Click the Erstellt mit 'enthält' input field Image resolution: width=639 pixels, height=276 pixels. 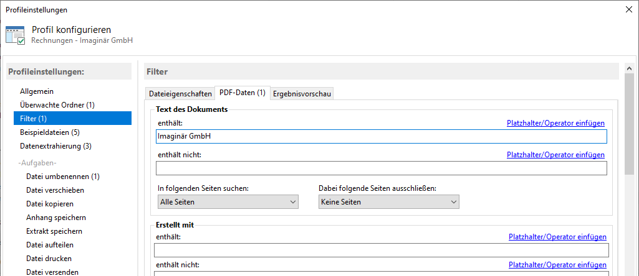click(381, 251)
